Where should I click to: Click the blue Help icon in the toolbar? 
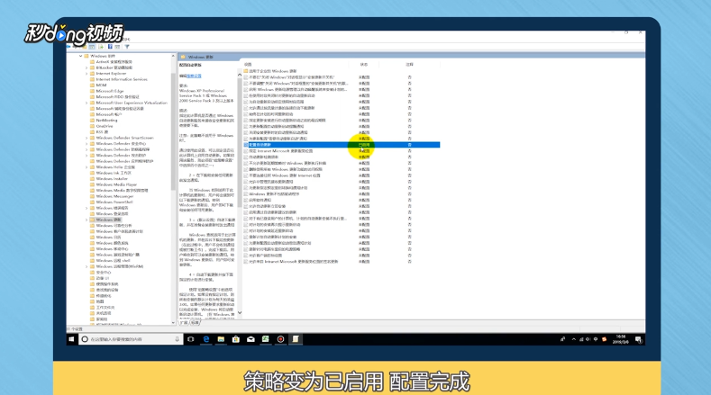pos(110,47)
